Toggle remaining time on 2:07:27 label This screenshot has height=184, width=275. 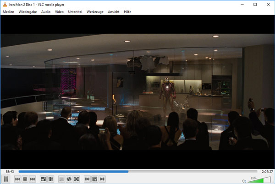[267, 172]
